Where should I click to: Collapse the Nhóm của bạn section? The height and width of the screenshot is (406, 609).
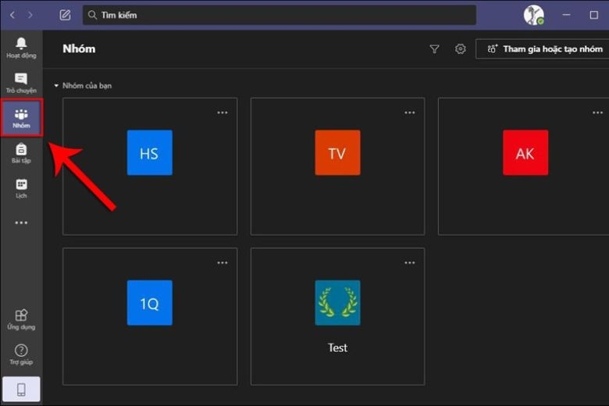[x=56, y=85]
